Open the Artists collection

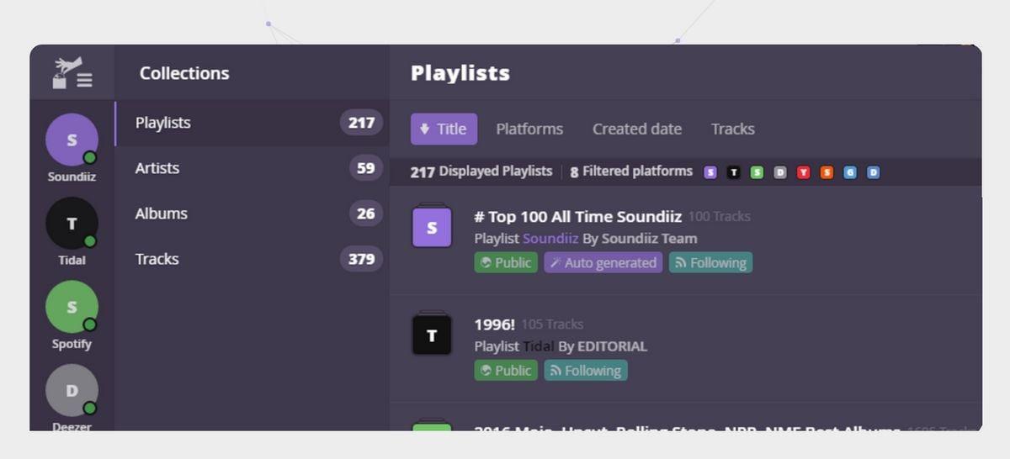point(157,168)
